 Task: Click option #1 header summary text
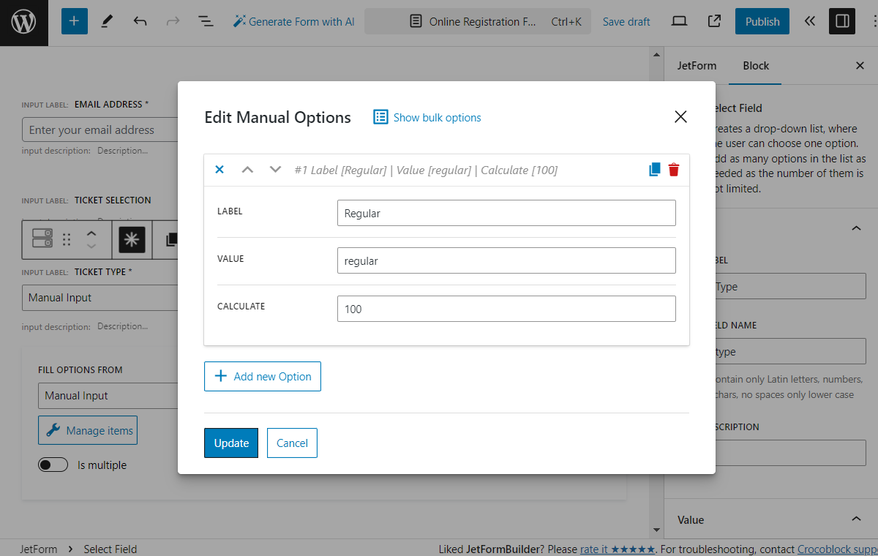[426, 170]
